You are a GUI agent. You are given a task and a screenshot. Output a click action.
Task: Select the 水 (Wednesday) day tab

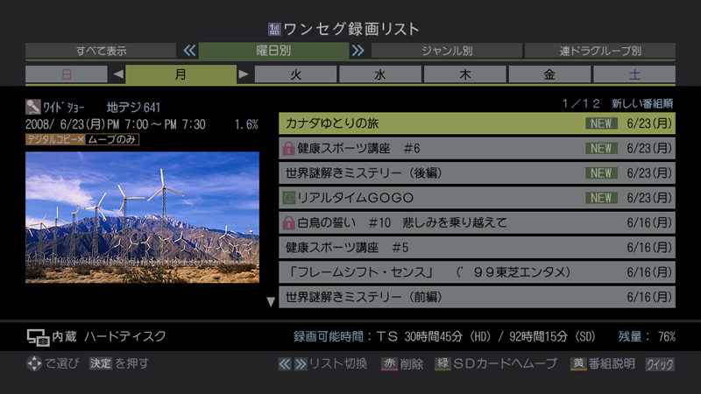point(380,74)
